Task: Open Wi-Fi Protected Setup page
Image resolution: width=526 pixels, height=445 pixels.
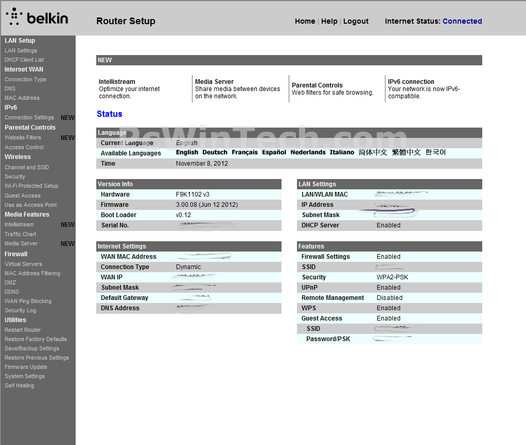Action: point(31,186)
